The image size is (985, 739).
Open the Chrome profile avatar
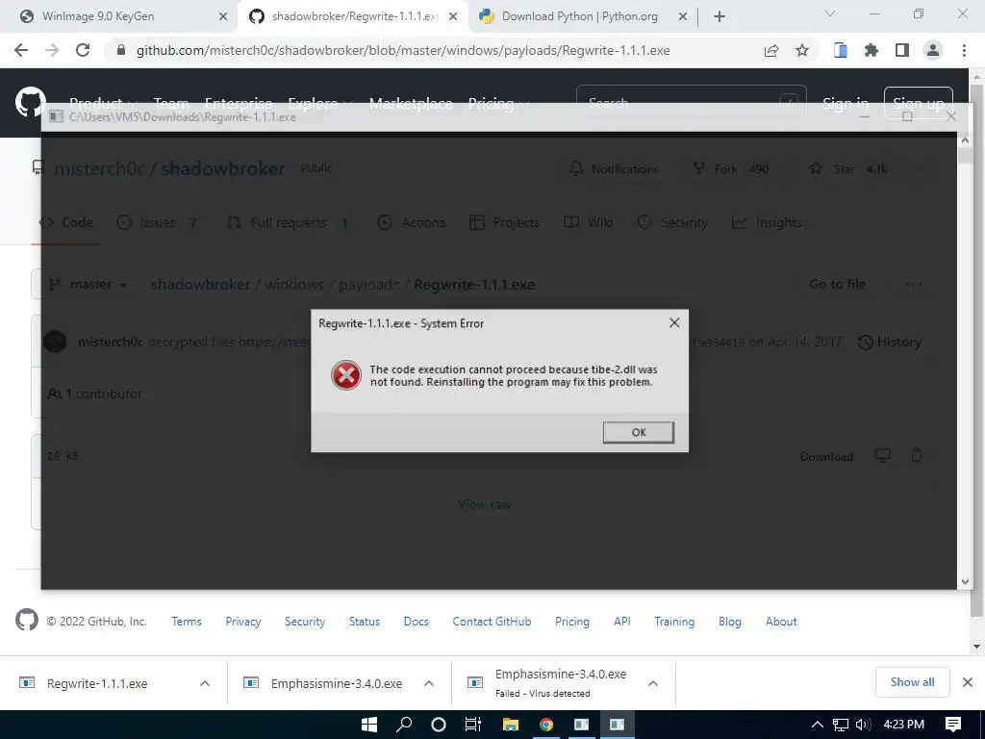point(933,50)
